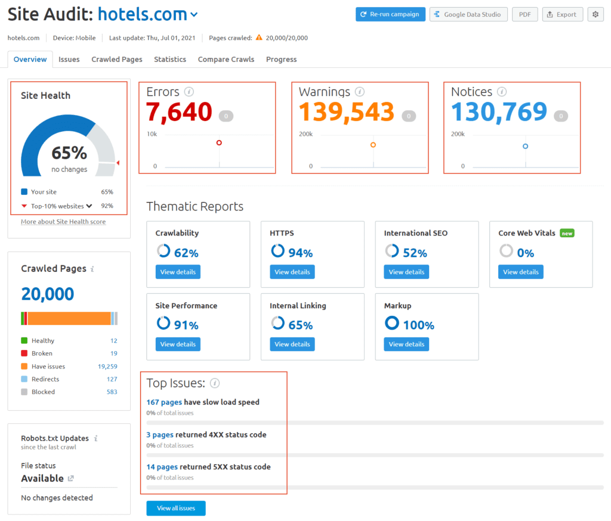Open the Crawled Pages tab
Viewport: 611px width, 521px height.
pos(117,59)
